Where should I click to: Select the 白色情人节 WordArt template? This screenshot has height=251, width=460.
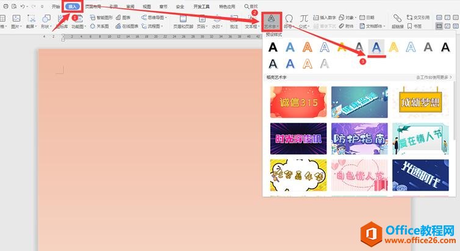(359, 175)
